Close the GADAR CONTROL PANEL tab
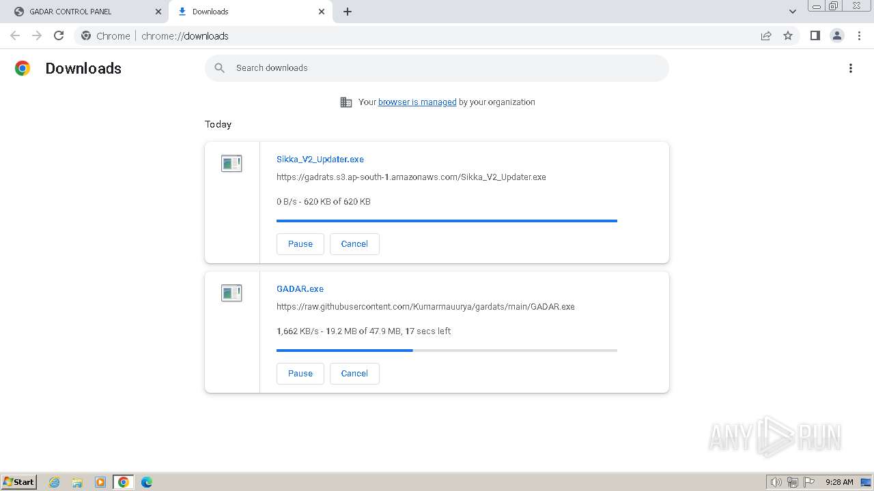 [x=158, y=12]
